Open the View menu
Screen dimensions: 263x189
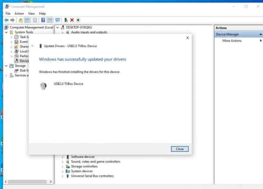pyautogui.click(x=32, y=14)
